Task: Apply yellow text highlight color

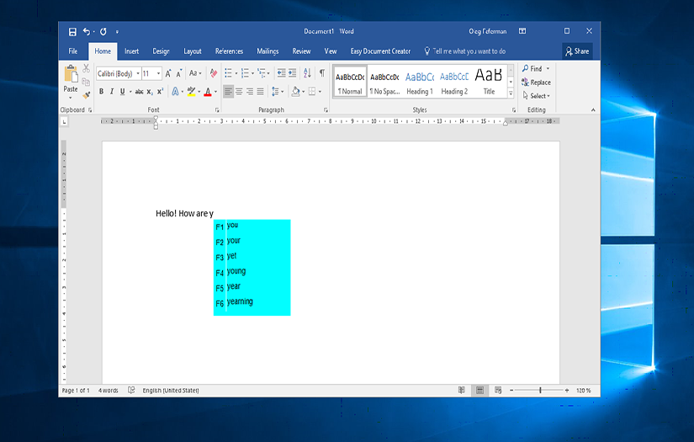Action: point(191,92)
